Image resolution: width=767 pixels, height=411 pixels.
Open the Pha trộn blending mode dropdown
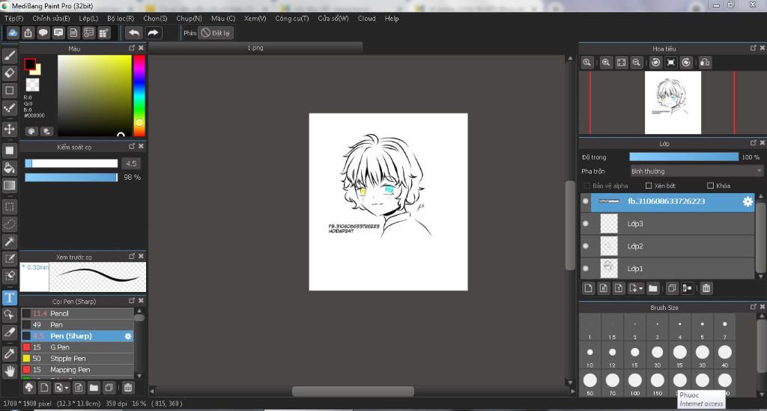coord(697,171)
